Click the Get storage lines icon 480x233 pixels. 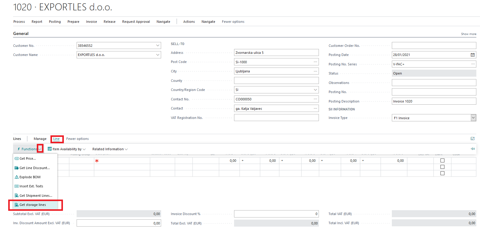pos(17,205)
